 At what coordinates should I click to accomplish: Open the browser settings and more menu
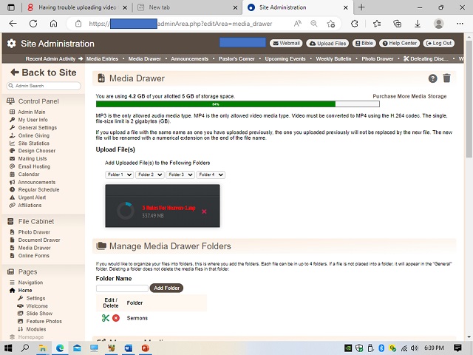(x=460, y=24)
